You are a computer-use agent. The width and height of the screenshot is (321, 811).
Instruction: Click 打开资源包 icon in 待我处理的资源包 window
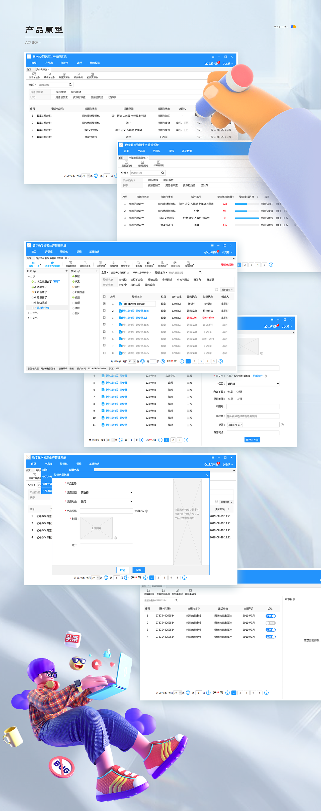[158, 162]
